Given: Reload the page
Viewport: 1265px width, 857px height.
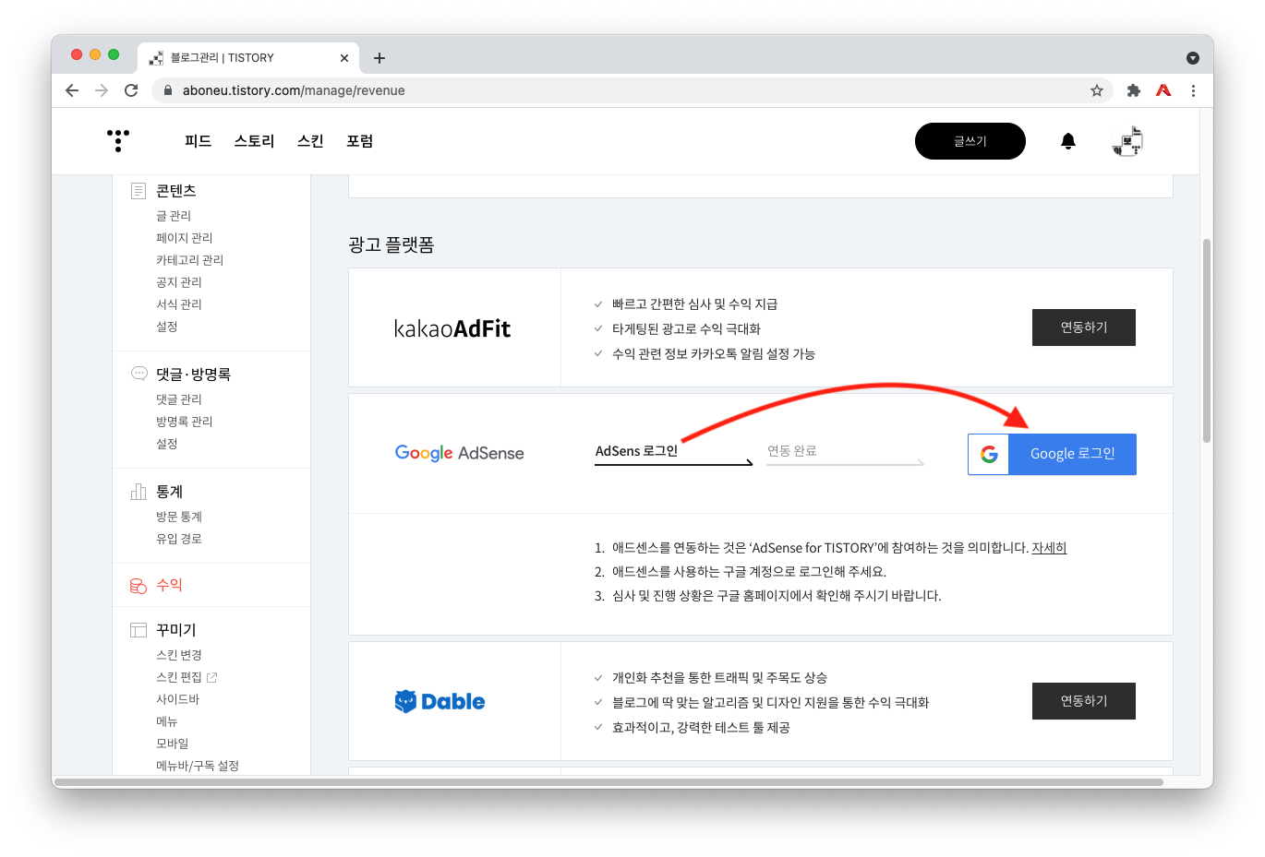Looking at the screenshot, I should (x=131, y=90).
